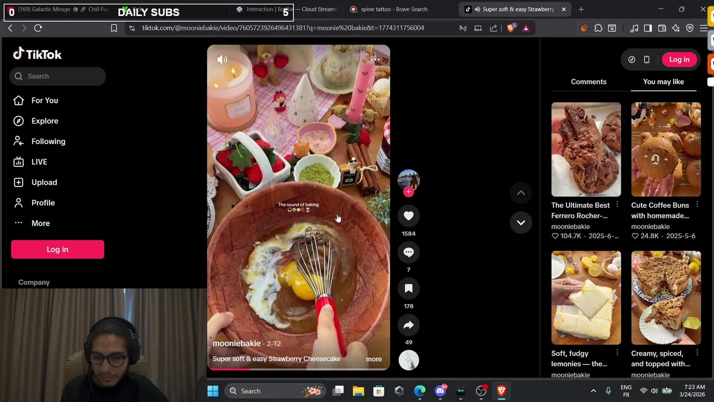
Task: Open options for Cute Coffee Buns video
Action: tap(697, 205)
